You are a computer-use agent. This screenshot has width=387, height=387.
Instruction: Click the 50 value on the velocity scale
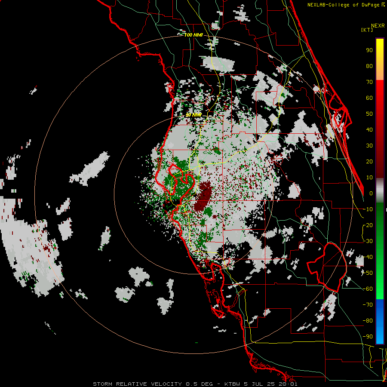[369, 114]
